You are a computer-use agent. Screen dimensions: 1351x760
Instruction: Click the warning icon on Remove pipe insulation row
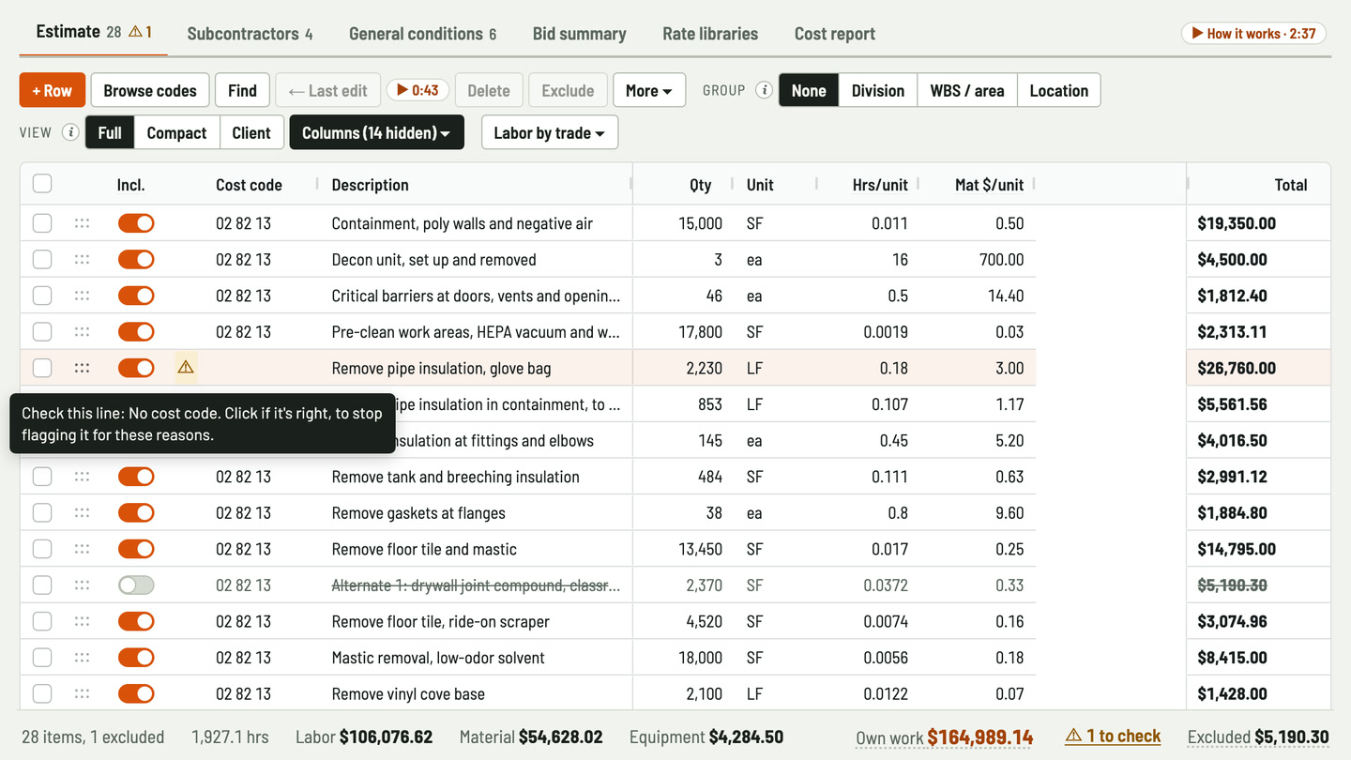186,368
